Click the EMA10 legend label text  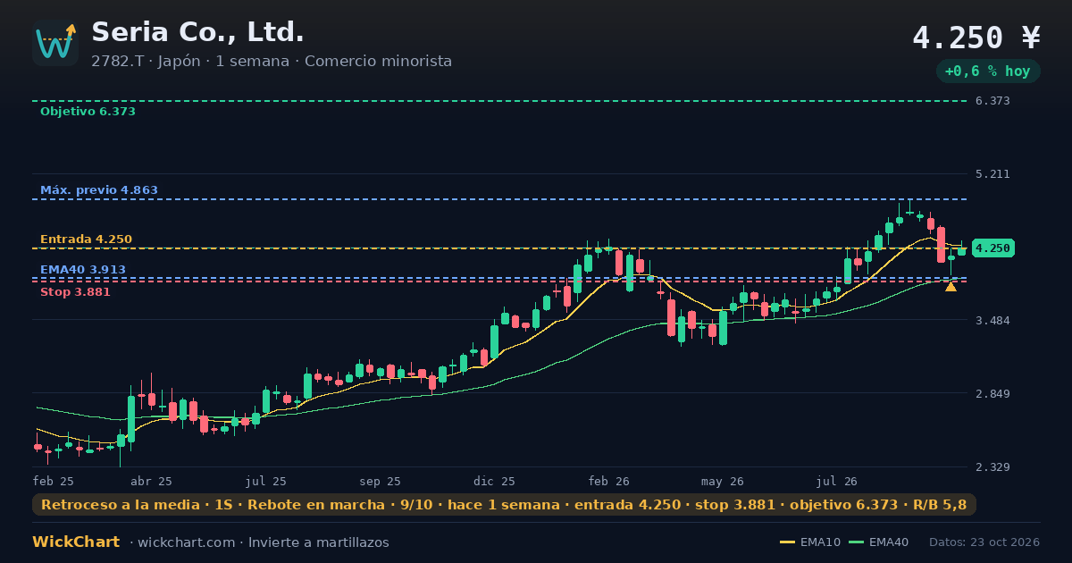click(820, 542)
